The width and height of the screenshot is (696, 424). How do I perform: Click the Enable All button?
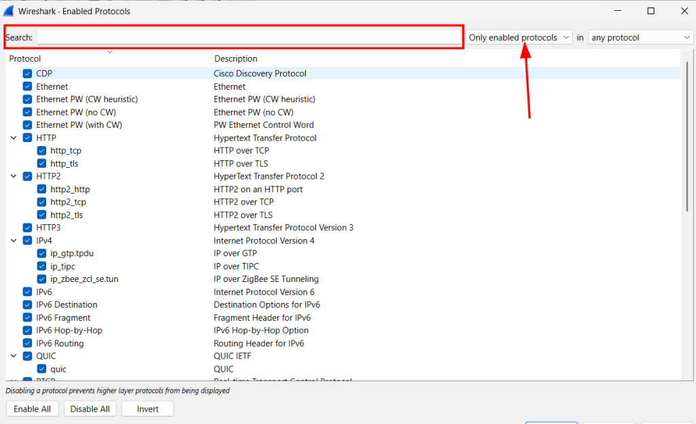[x=33, y=409]
